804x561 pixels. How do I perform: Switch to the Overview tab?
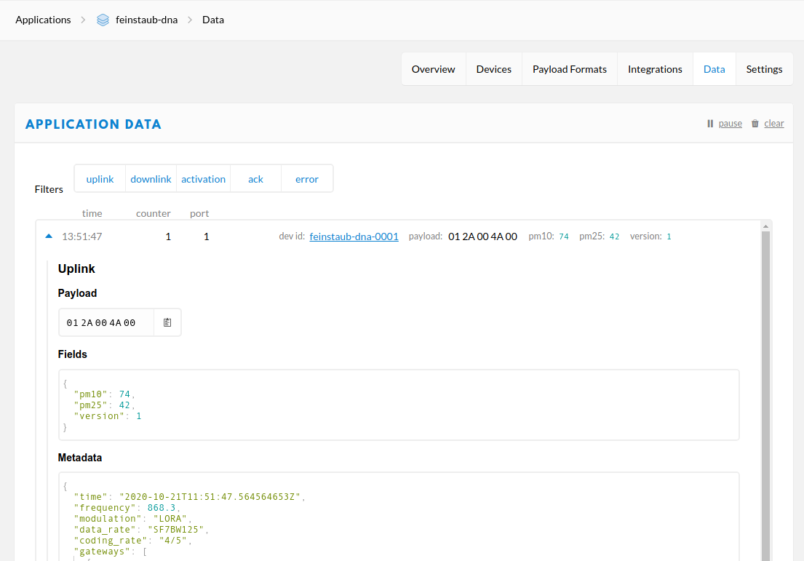[x=433, y=68]
